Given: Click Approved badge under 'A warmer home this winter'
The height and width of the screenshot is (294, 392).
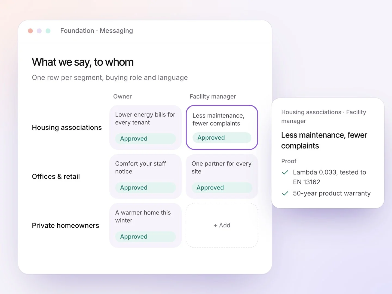Looking at the screenshot, I should (145, 237).
